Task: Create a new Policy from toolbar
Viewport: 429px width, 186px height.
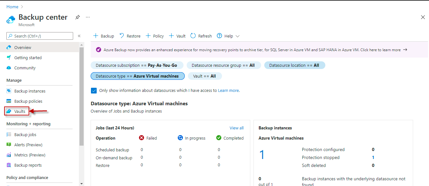Action: [x=155, y=36]
